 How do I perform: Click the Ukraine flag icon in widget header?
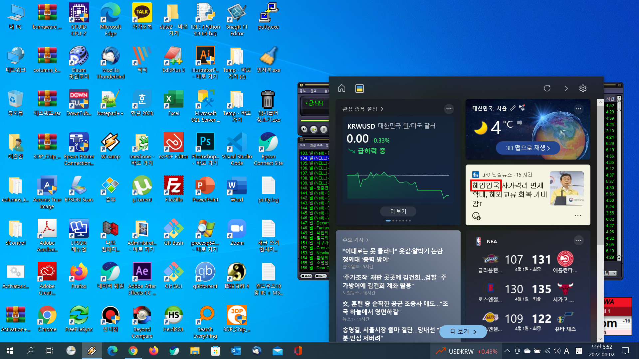point(359,88)
